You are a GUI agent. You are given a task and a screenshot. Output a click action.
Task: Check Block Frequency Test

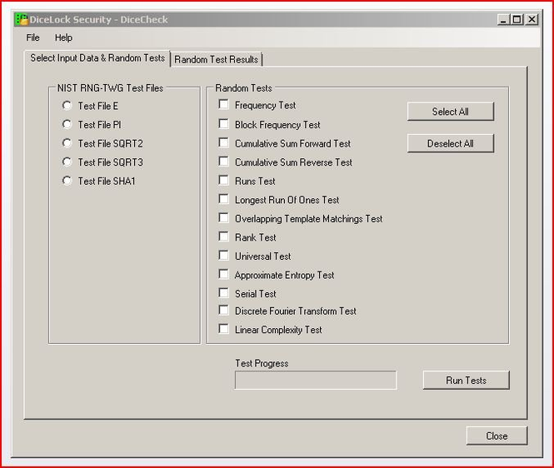pos(223,124)
